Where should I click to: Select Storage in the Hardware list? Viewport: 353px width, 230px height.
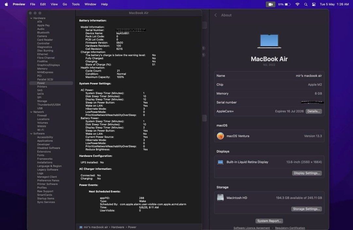[42, 101]
